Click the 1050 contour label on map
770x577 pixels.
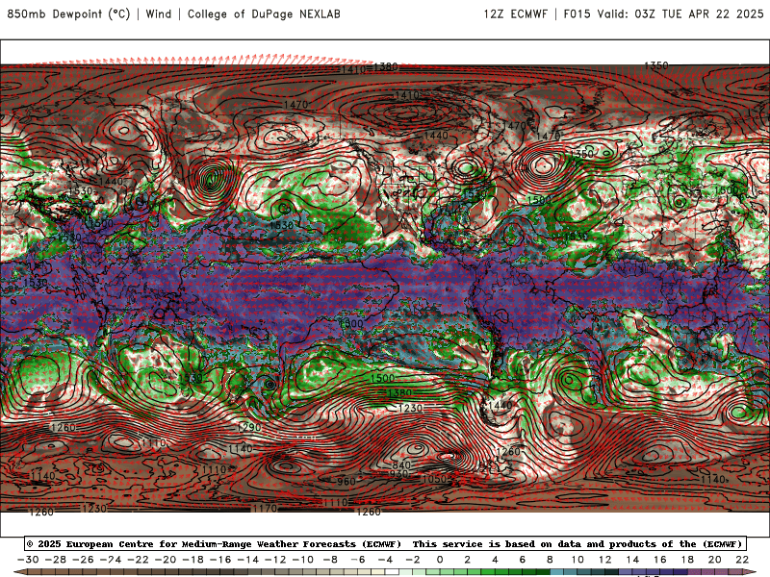pyautogui.click(x=435, y=479)
